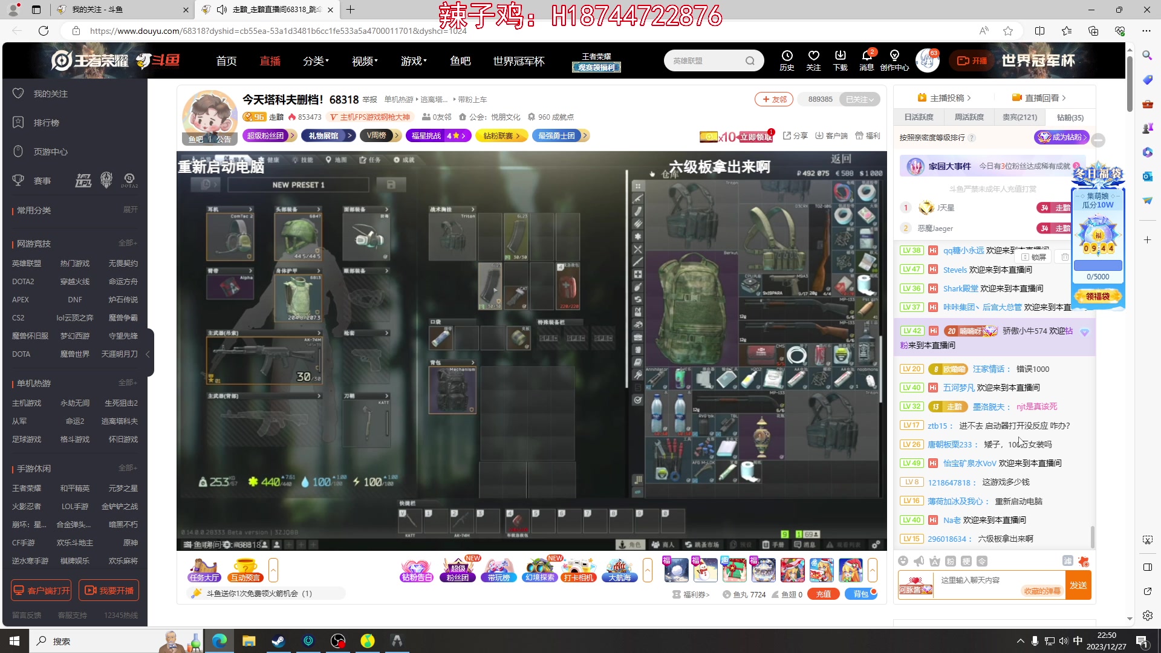Image resolution: width=1161 pixels, height=653 pixels.
Task: Expand the 分类 dropdown in top nav
Action: point(316,61)
